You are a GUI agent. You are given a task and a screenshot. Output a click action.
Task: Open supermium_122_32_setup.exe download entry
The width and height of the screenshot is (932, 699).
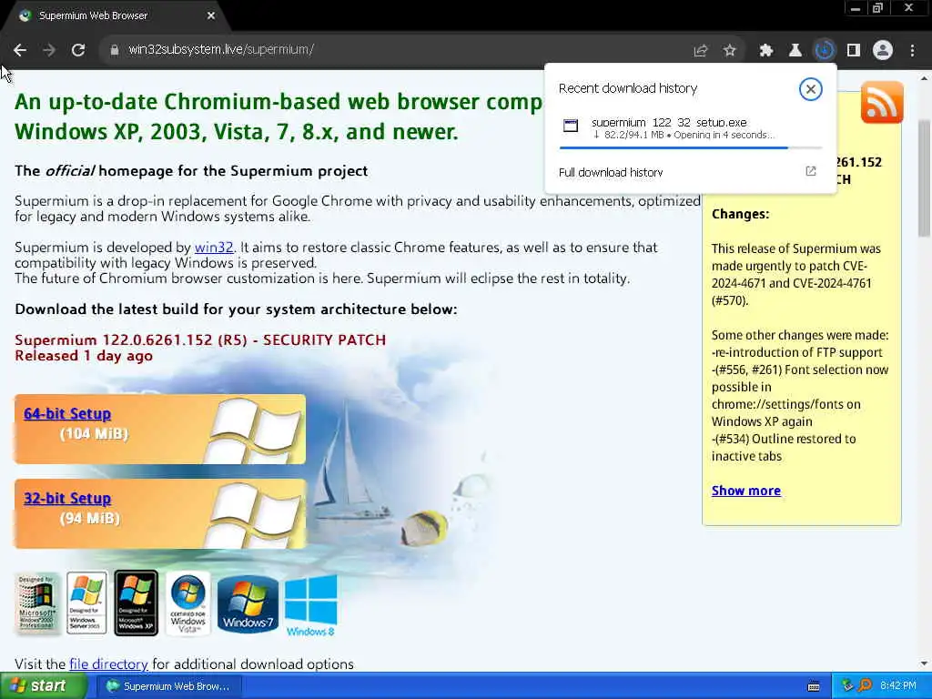pos(691,127)
